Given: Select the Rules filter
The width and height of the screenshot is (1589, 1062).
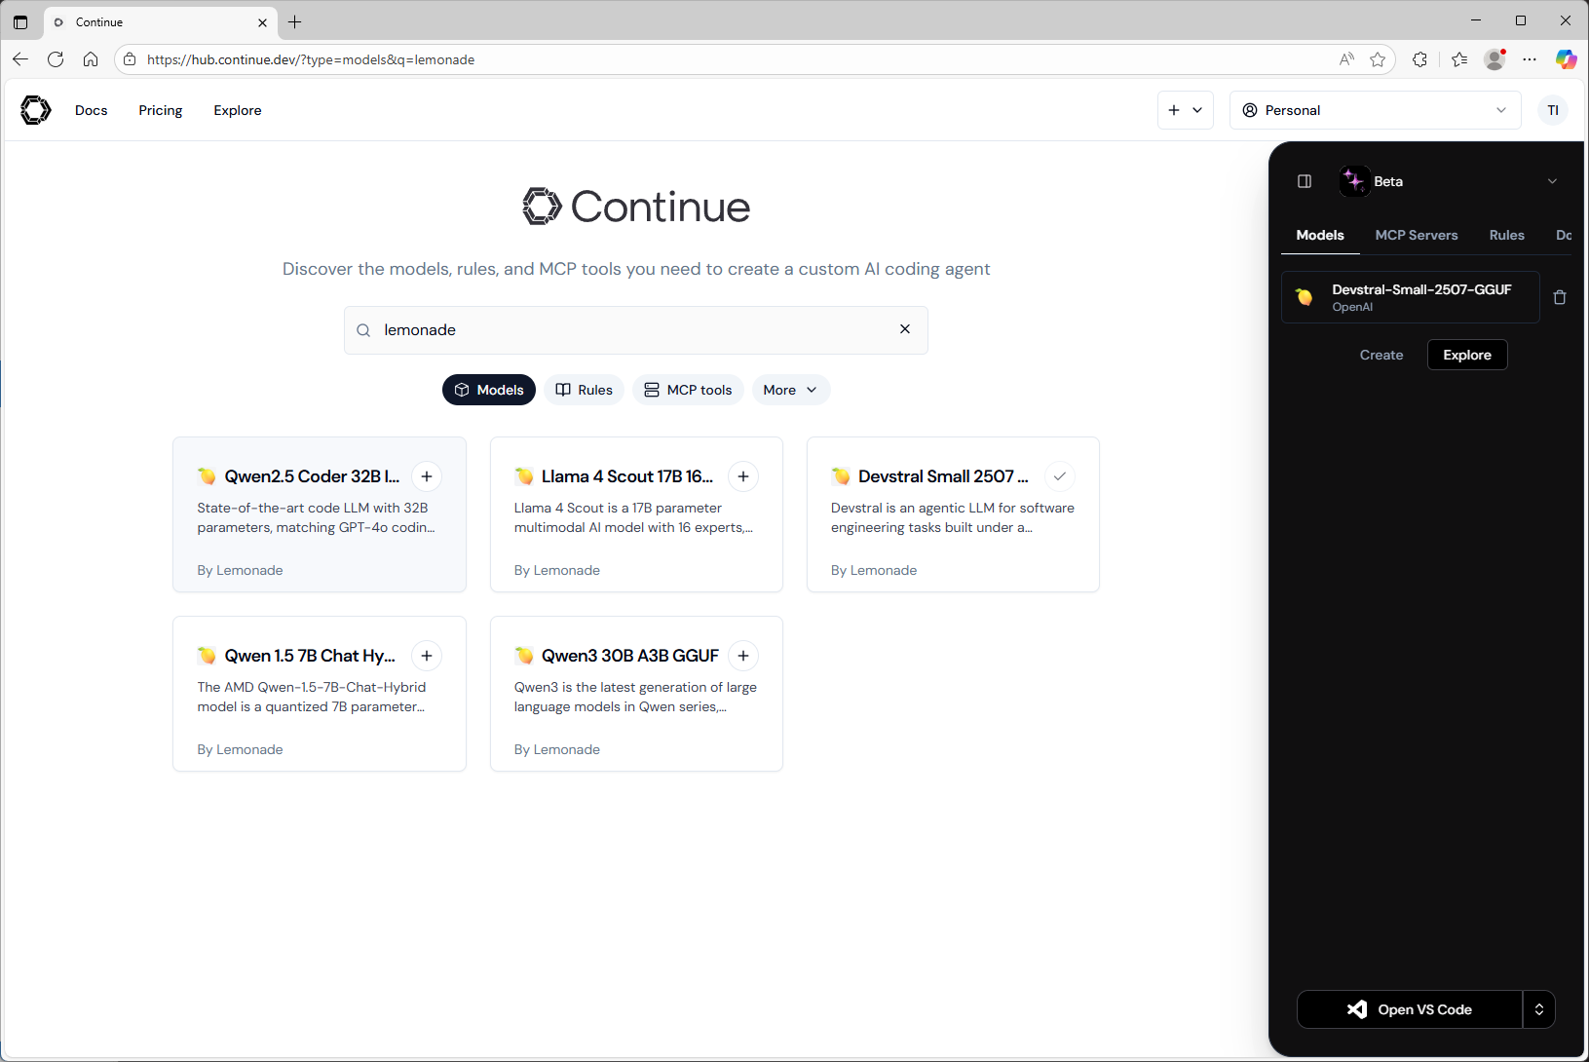Looking at the screenshot, I should coord(585,390).
